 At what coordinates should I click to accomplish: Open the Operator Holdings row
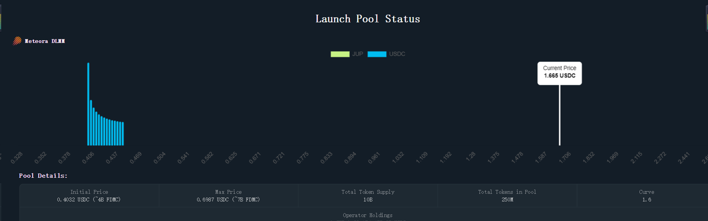click(367, 215)
